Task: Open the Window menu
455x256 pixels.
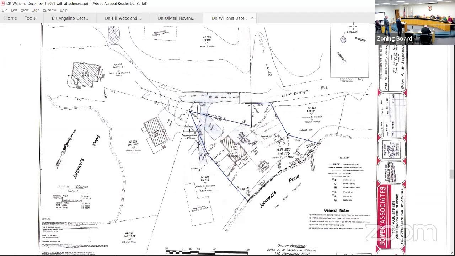Action: (49, 10)
